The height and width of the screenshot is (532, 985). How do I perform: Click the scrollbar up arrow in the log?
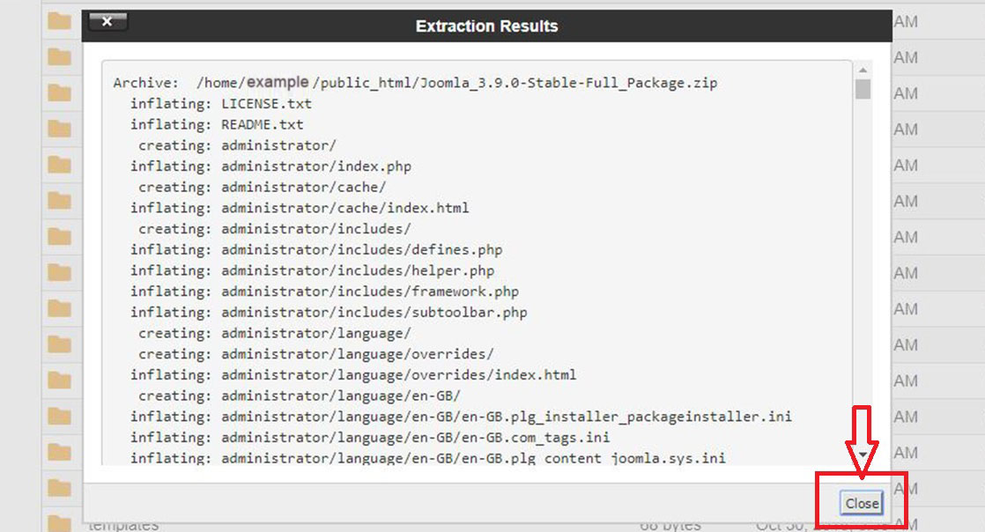[863, 70]
